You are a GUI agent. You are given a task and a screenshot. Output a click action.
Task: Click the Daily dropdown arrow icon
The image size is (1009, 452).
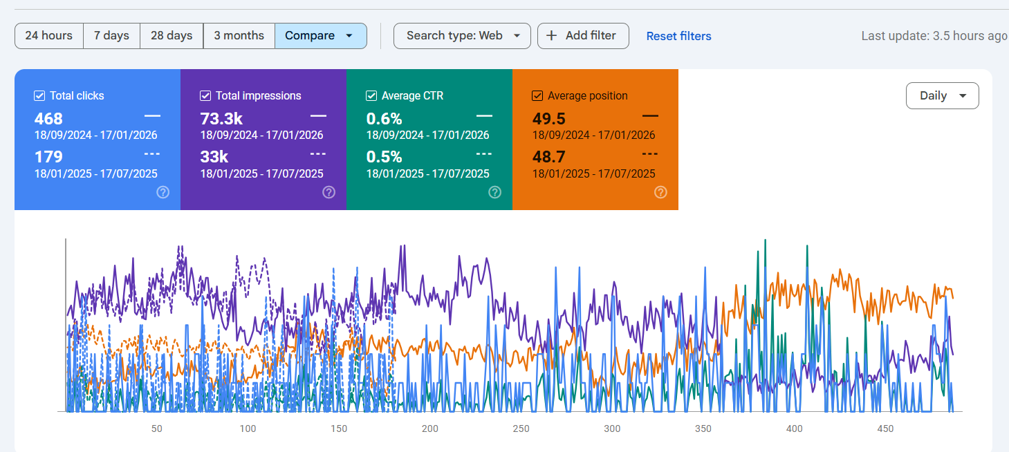click(x=962, y=95)
